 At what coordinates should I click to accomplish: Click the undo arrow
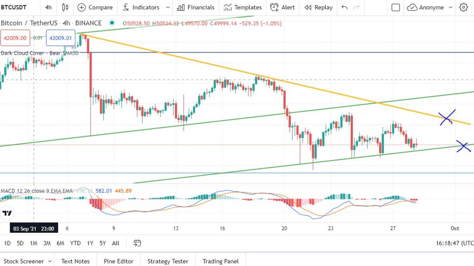tap(344, 7)
